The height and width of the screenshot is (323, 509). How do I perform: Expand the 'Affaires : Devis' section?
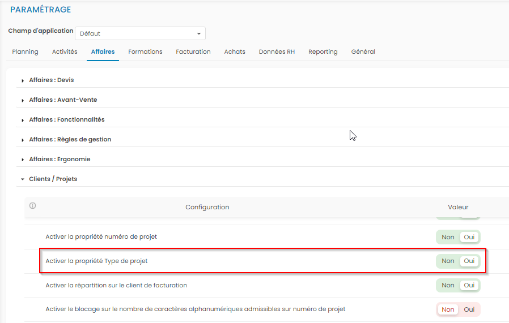point(51,80)
